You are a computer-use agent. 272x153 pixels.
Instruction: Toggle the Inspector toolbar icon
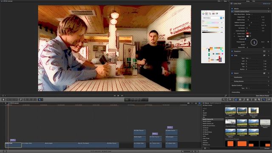(264, 99)
